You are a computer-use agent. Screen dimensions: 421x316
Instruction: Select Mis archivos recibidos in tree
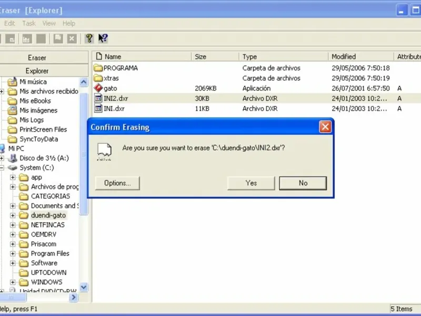tap(49, 91)
